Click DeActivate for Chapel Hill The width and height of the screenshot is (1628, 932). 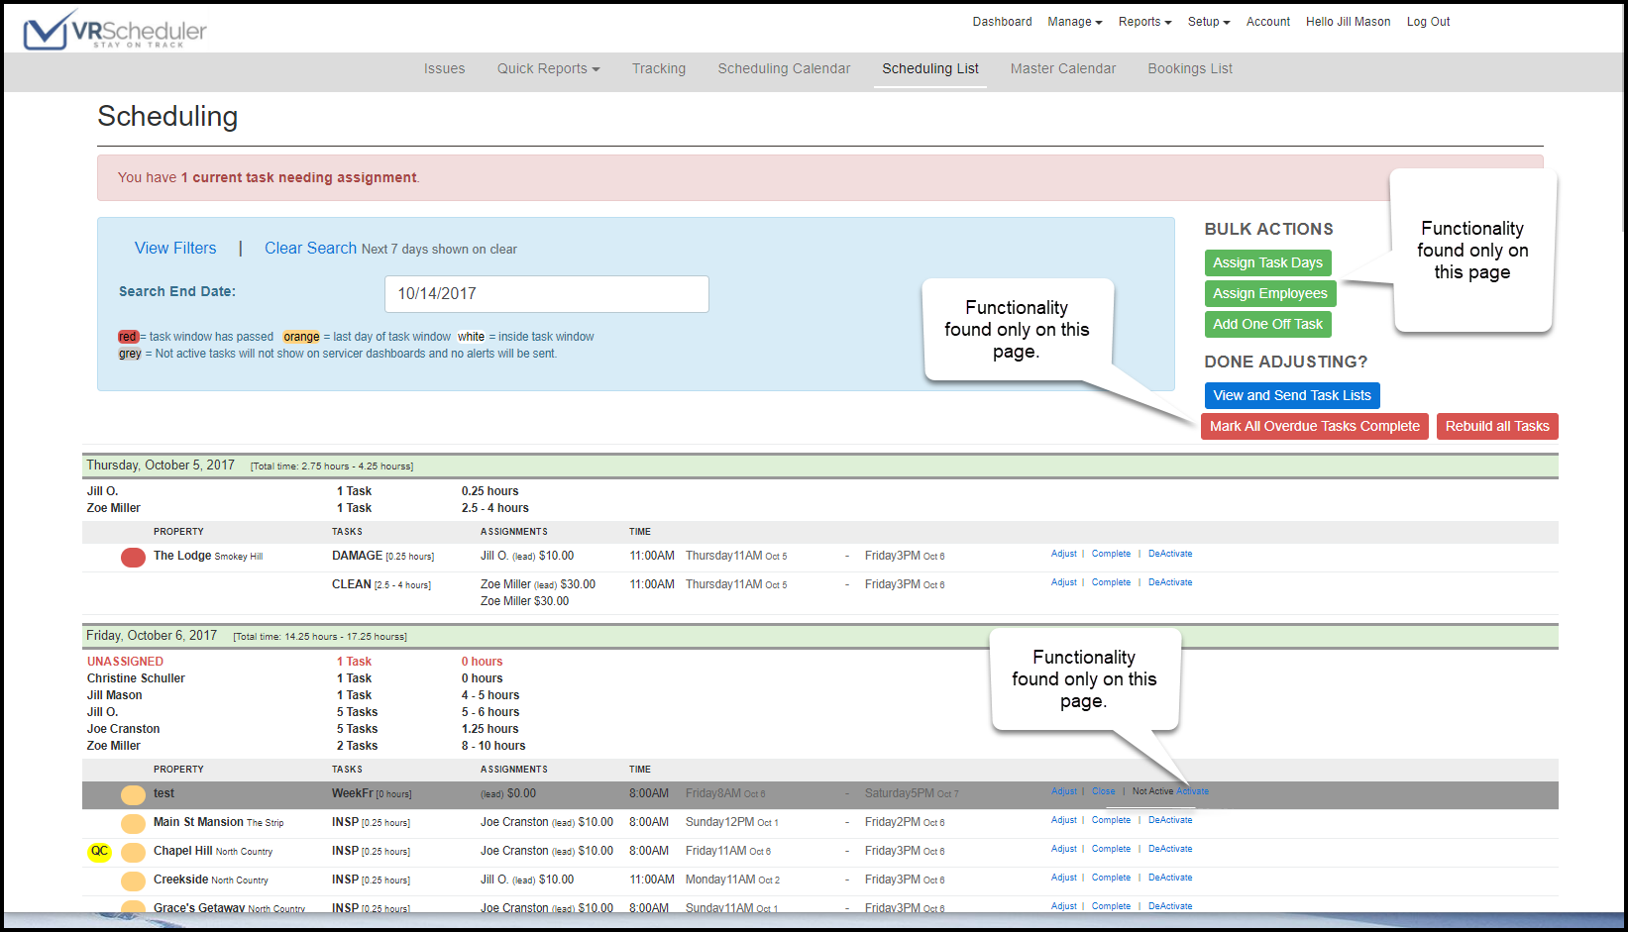pos(1170,849)
